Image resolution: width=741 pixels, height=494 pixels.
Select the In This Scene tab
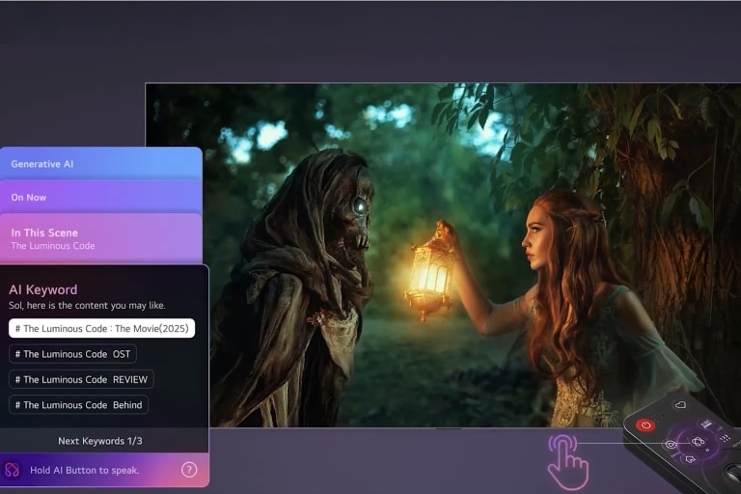[x=101, y=238]
